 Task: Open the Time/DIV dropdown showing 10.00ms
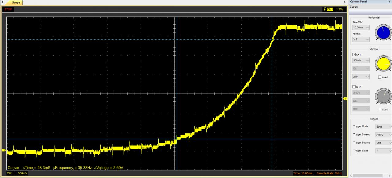pyautogui.click(x=361, y=27)
